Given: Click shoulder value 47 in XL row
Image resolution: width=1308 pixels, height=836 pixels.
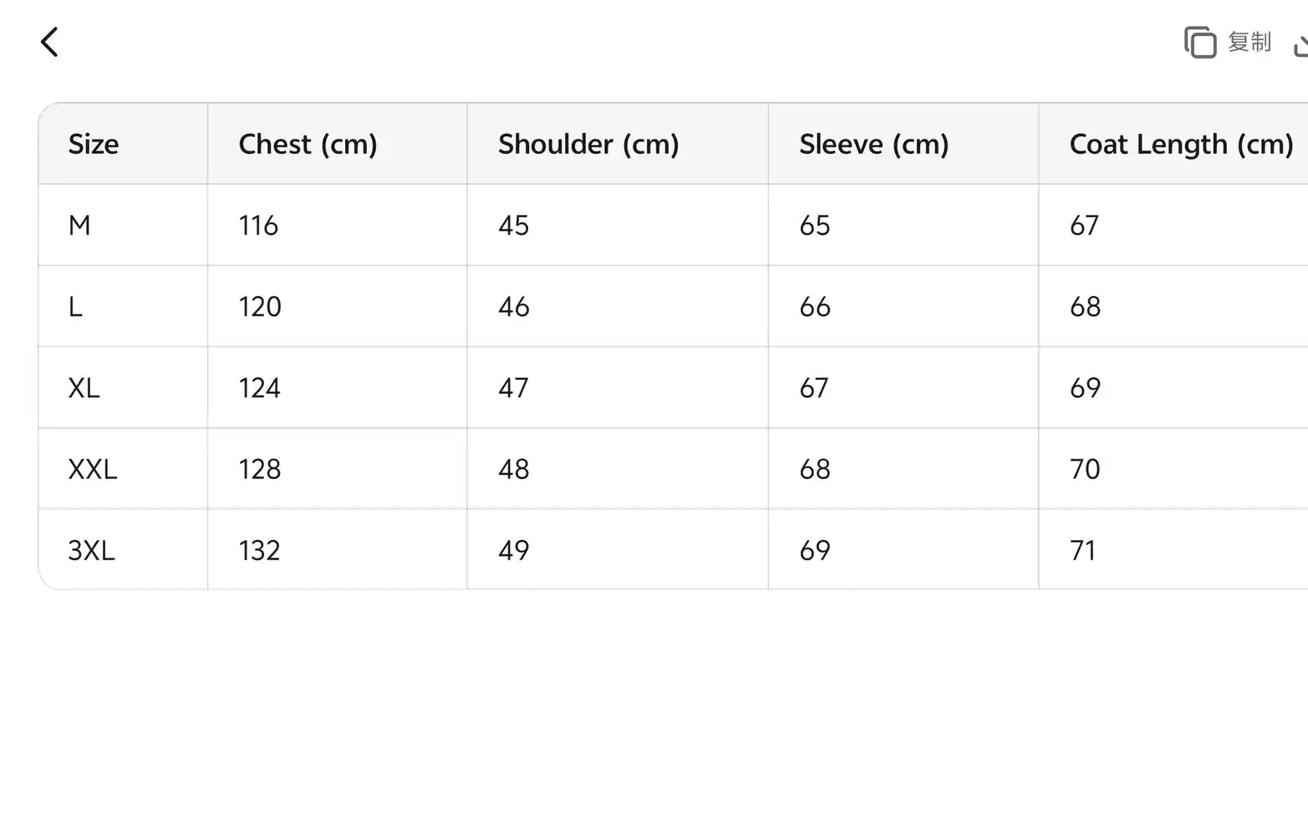Looking at the screenshot, I should coord(513,388).
